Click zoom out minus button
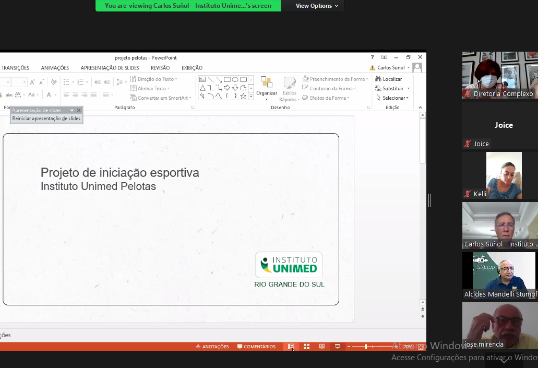This screenshot has height=368, width=538. point(349,347)
